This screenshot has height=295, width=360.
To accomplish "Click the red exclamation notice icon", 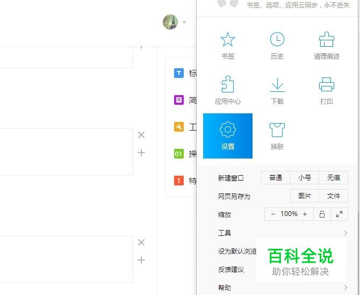I will tap(179, 180).
